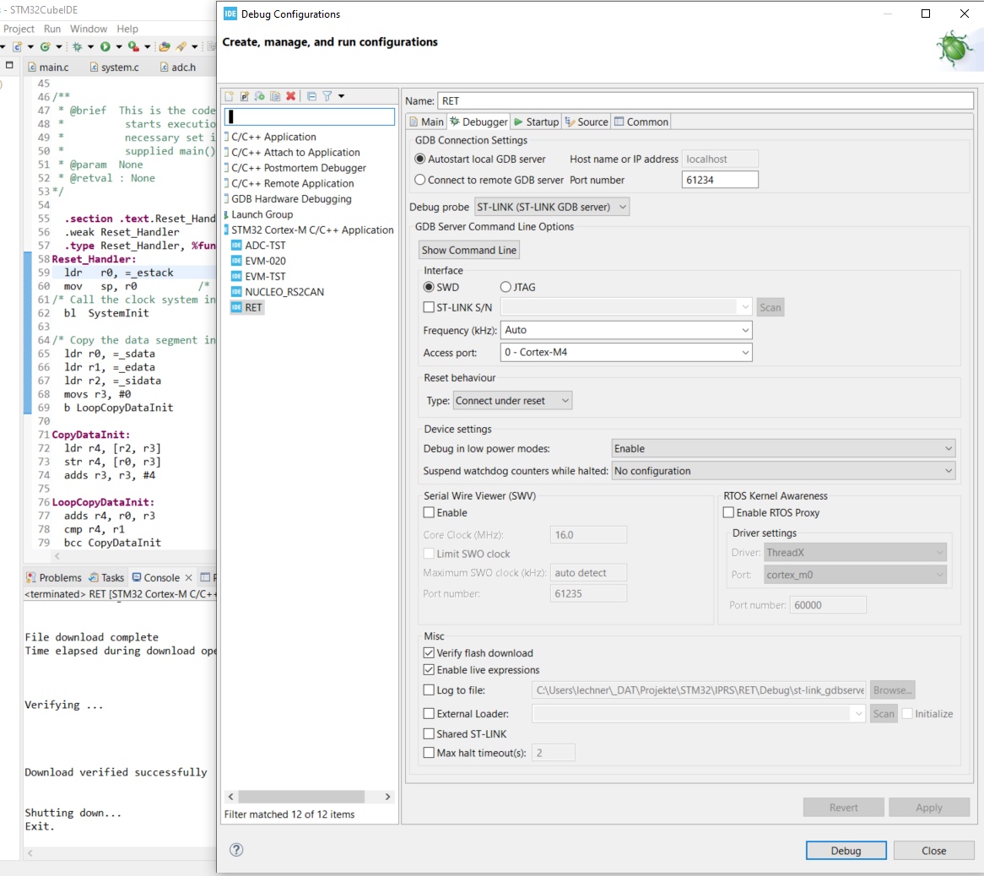Open Access port dropdown
Screen dimensions: 984x876
pos(625,353)
